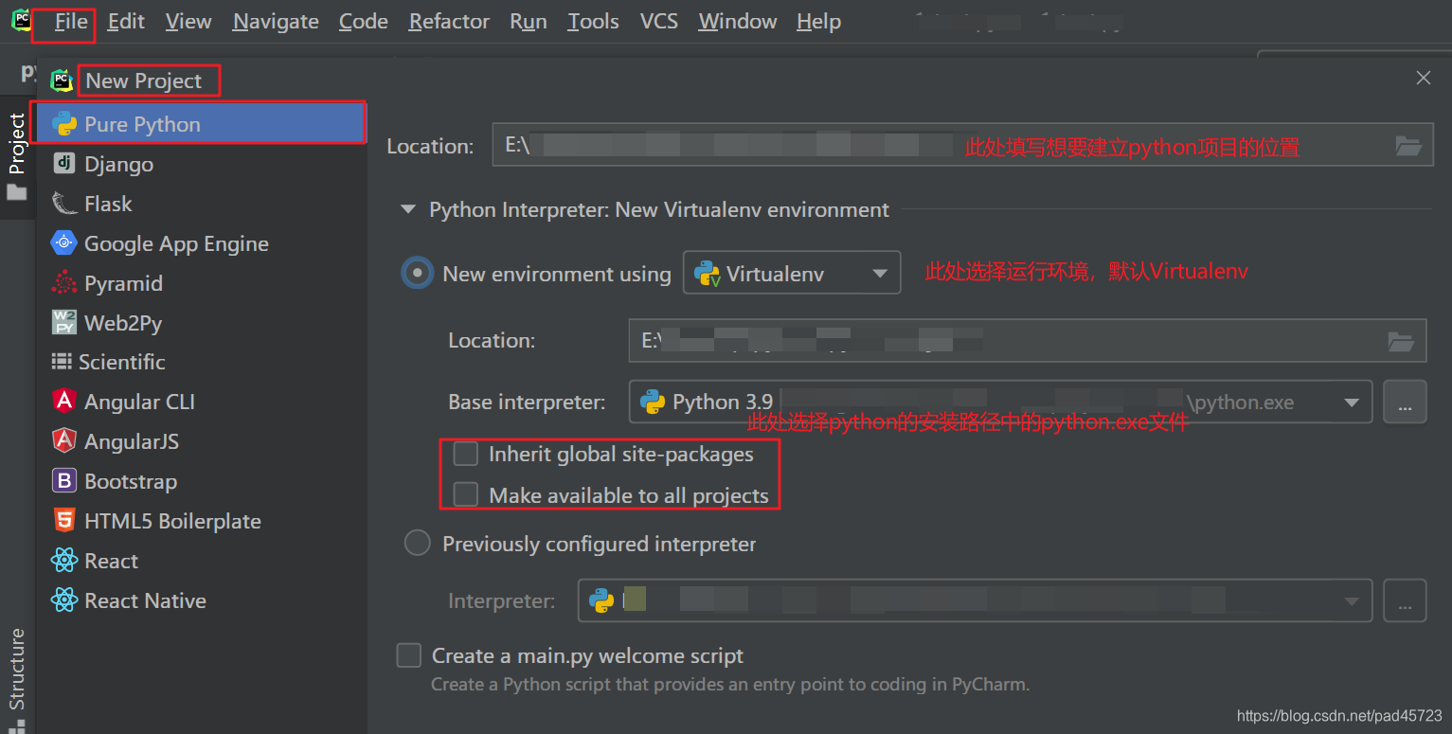The image size is (1452, 734).
Task: Click folder browse icon in project Location field
Action: (x=1408, y=146)
